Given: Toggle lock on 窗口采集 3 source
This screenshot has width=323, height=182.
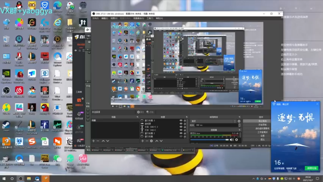Looking at the screenshot, I should [185, 120].
